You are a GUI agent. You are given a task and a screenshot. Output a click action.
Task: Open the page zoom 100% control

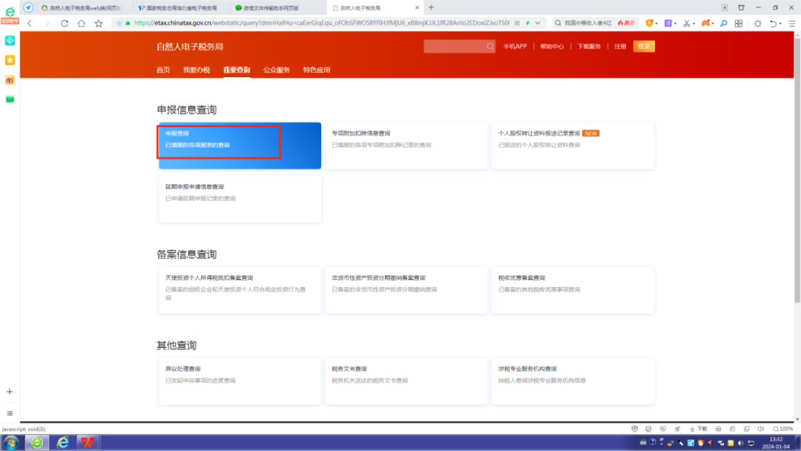coord(783,429)
